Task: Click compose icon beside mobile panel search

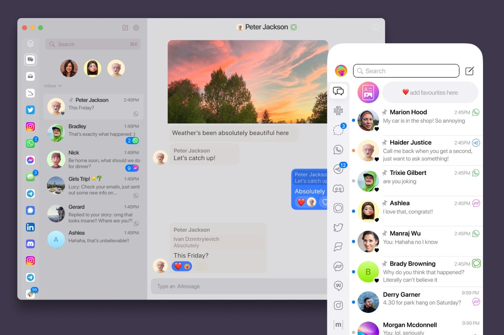Action: [470, 71]
